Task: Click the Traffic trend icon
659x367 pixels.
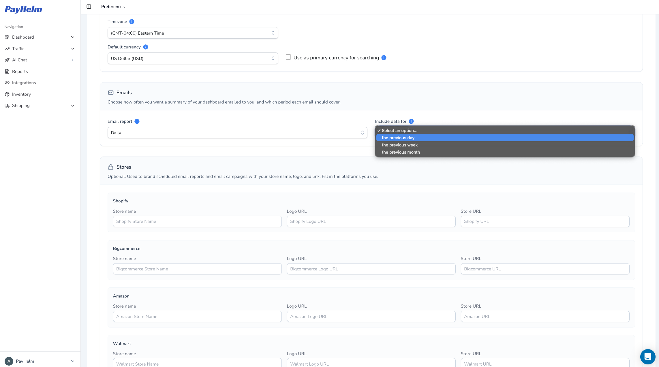Action: tap(7, 49)
